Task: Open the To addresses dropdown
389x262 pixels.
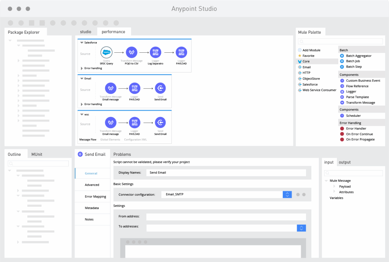Action: pos(301,228)
